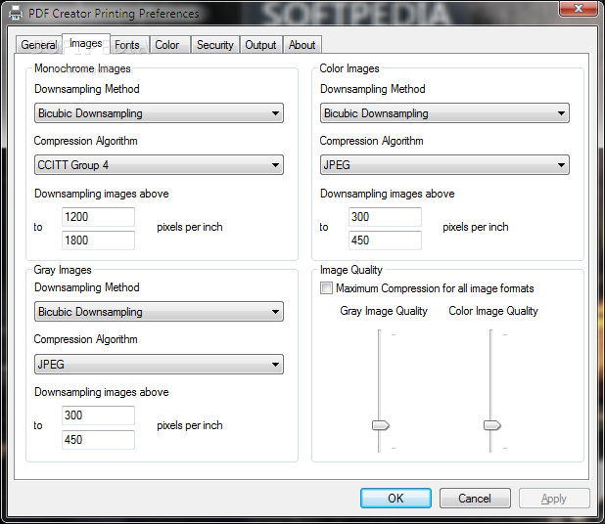The image size is (605, 524).
Task: Click the Image Quality group label
Action: tap(351, 270)
